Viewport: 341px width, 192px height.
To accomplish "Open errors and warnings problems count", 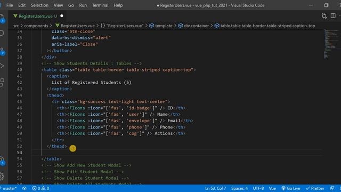I will coord(40,188).
